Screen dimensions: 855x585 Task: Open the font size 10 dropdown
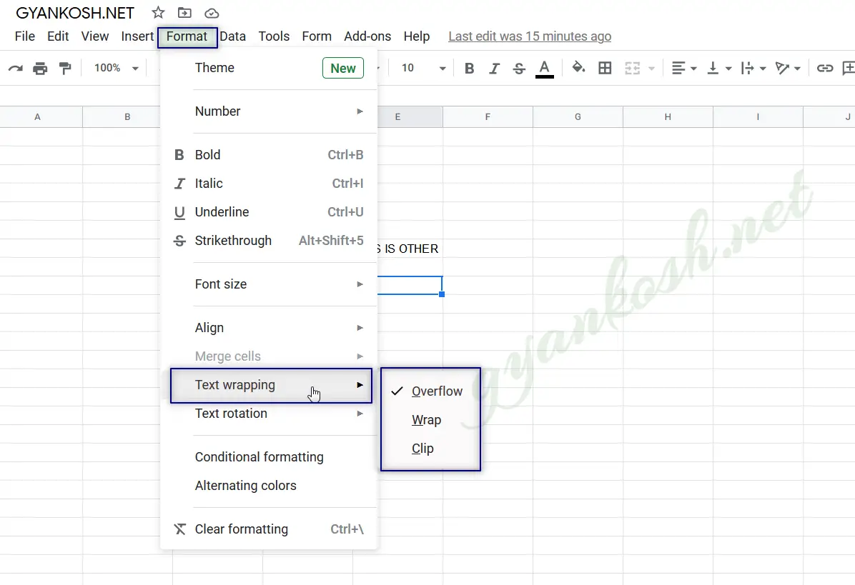tap(424, 68)
